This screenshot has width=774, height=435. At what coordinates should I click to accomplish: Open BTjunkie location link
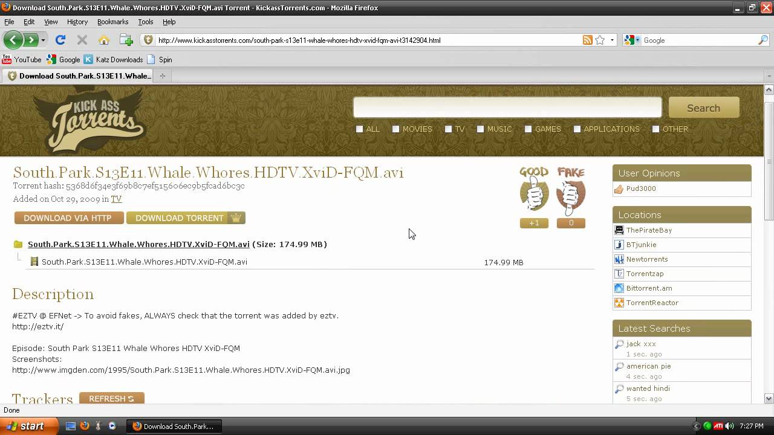[641, 245]
